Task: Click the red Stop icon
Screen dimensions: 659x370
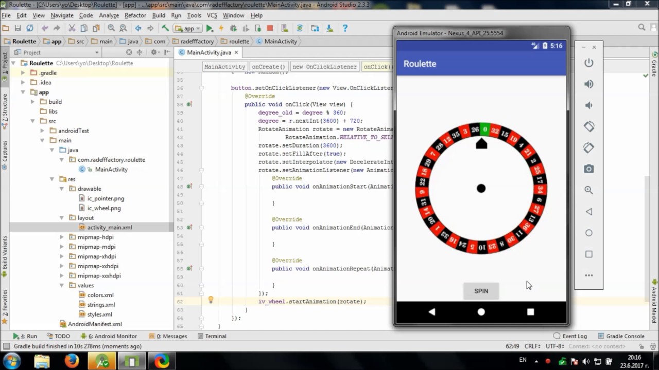Action: 270,28
